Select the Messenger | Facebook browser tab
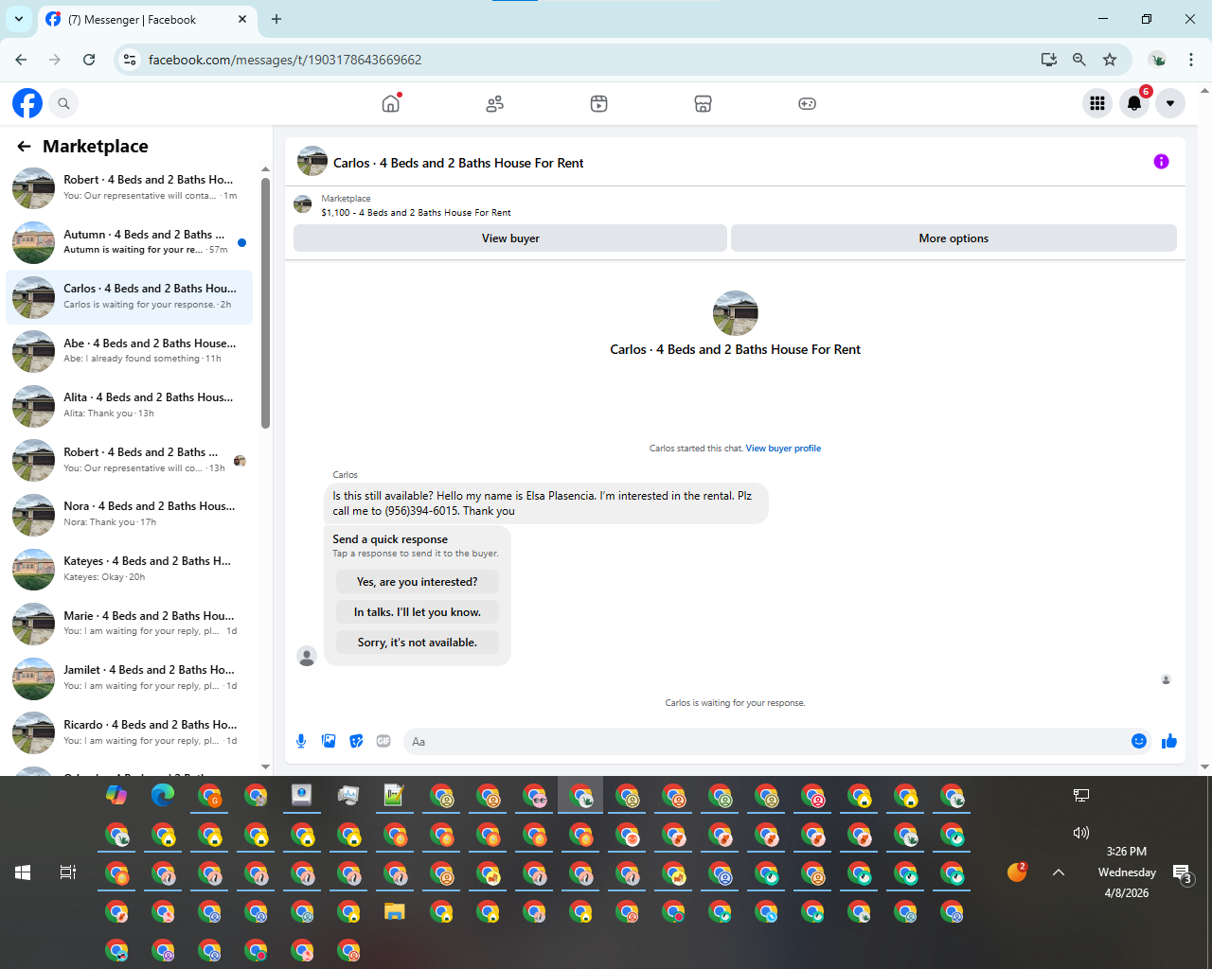 (147, 19)
